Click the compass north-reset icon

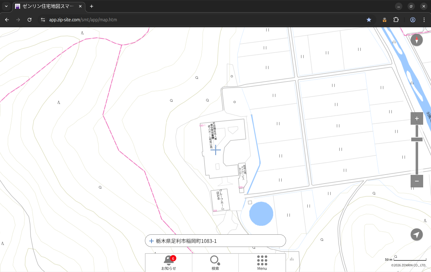[417, 40]
